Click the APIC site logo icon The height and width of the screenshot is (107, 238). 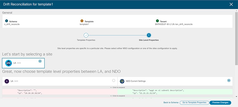(9, 63)
